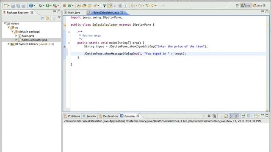The width and height of the screenshot is (271, 152).
Task: Switch to the Java EE perspective
Action: tap(259, 5)
